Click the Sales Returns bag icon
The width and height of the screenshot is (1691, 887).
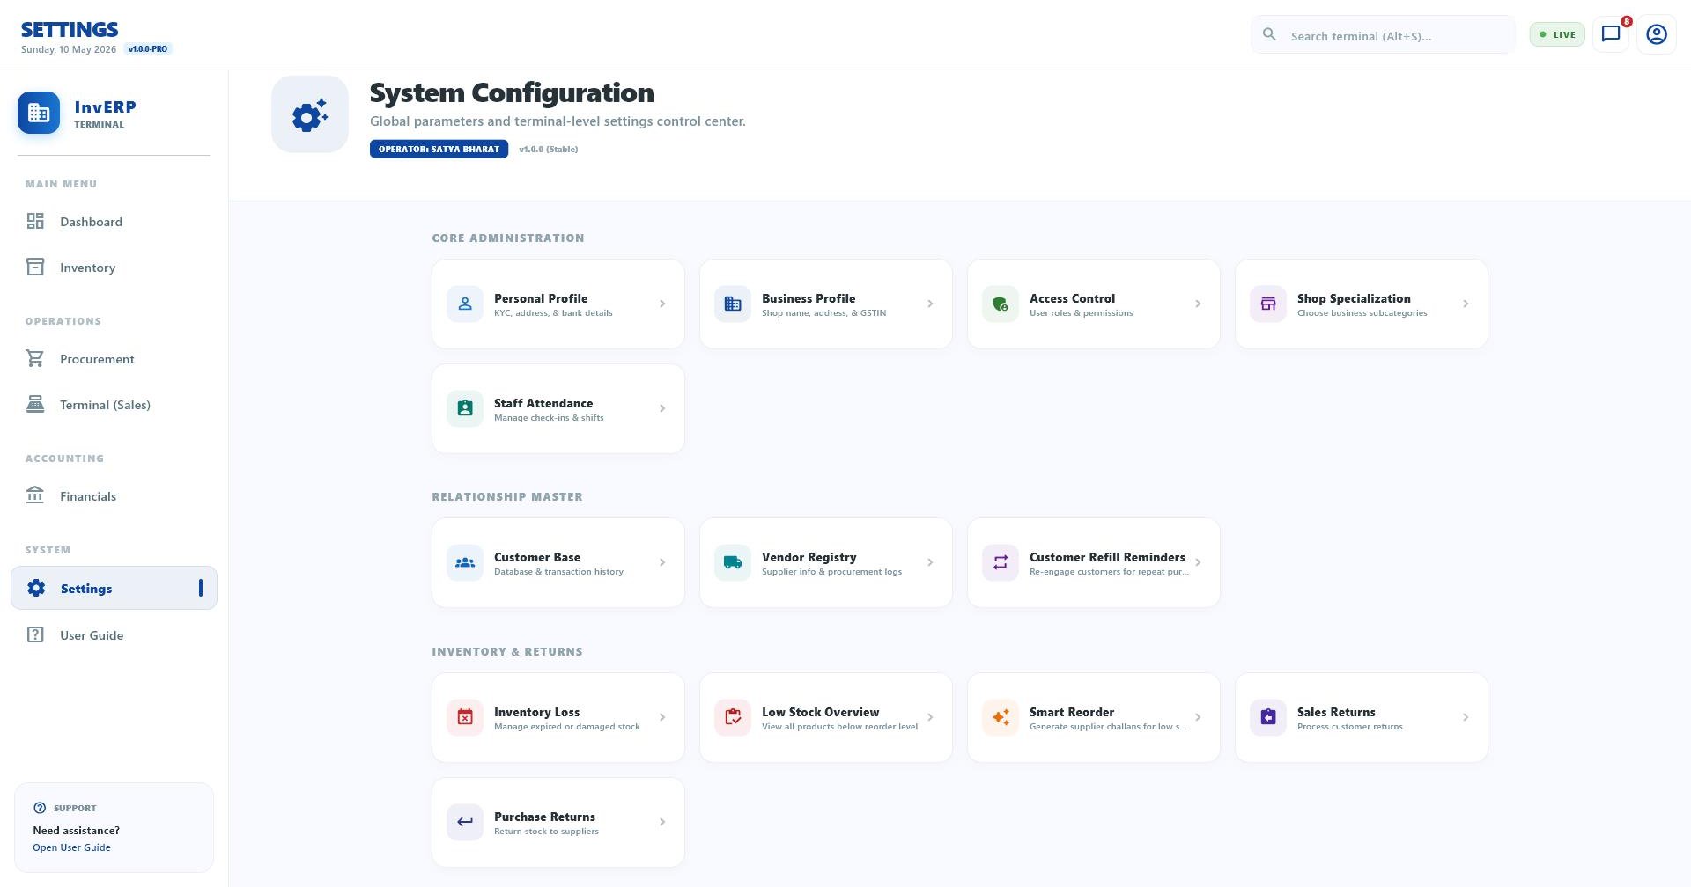pyautogui.click(x=1268, y=718)
